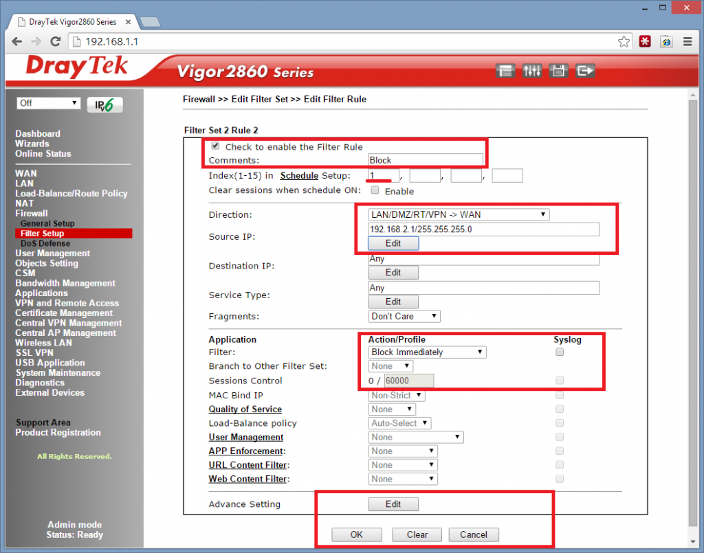
Task: Click the browser address bar
Action: [x=350, y=42]
